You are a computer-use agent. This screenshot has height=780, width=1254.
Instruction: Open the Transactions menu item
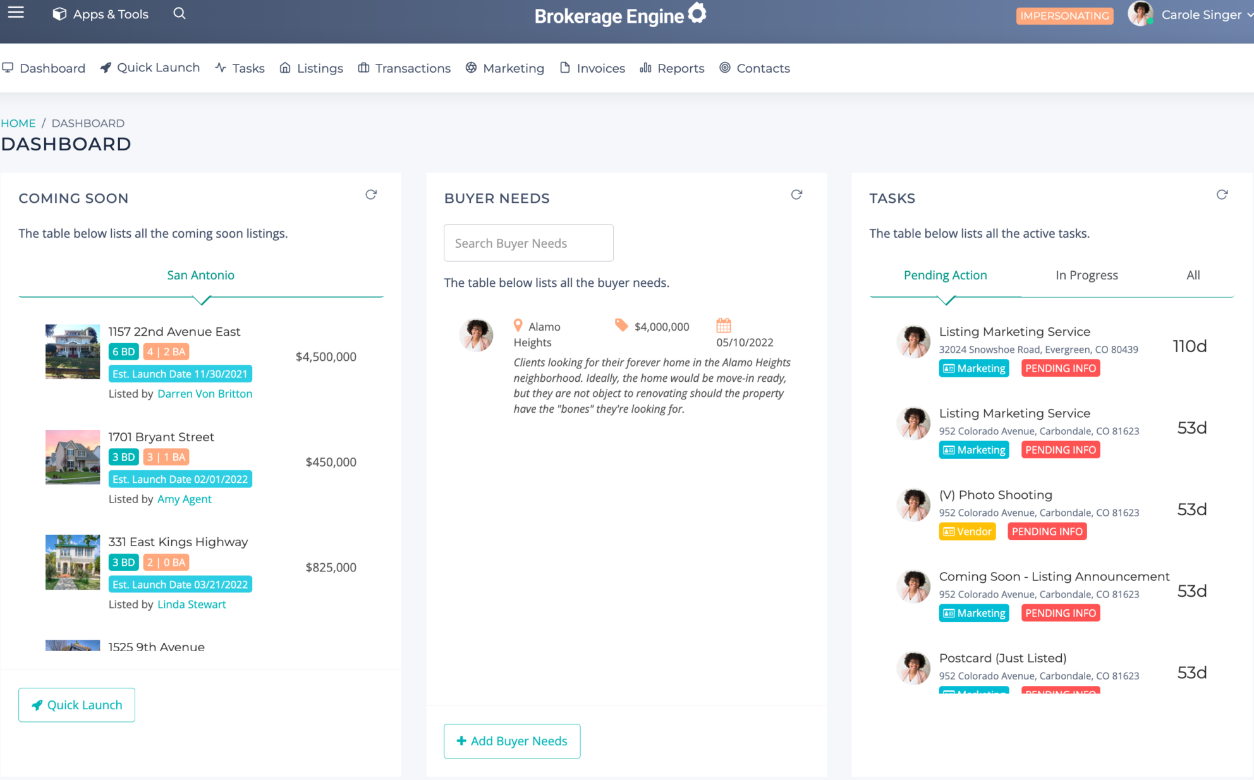click(x=412, y=68)
